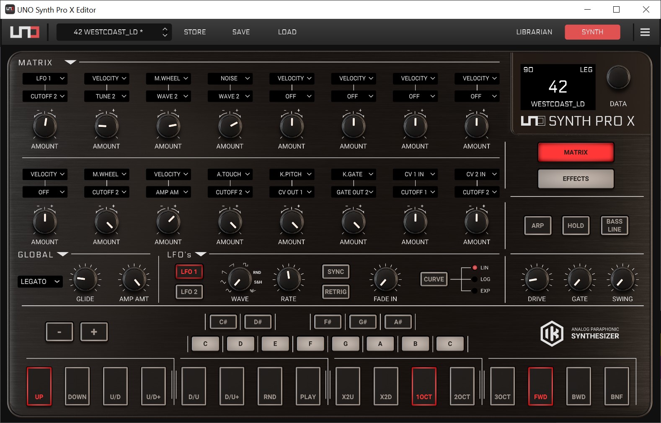Click the C# key button
Screen dimensions: 661x423
tap(223, 322)
